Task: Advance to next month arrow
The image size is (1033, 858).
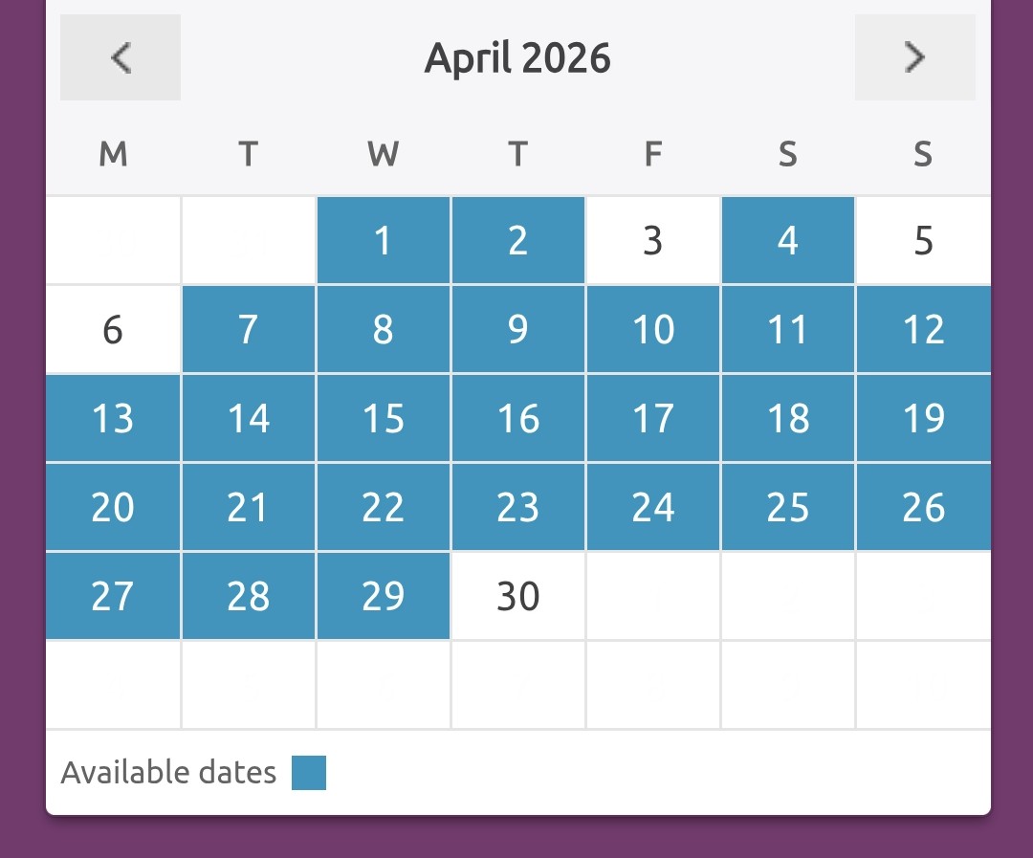Action: (914, 57)
